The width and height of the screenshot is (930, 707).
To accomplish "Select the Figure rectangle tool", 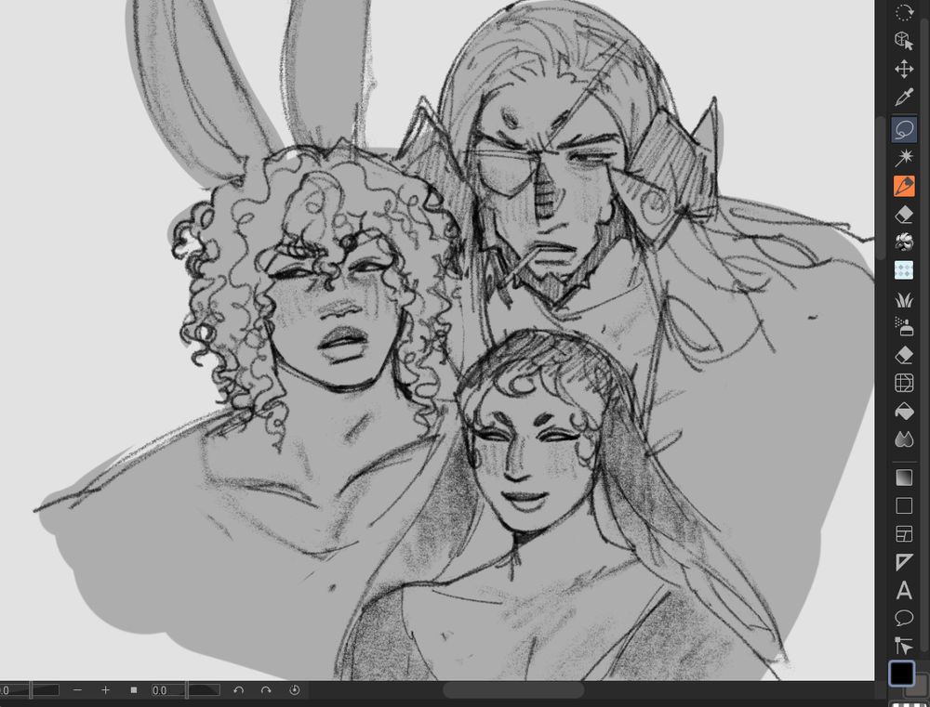I will pos(903,505).
